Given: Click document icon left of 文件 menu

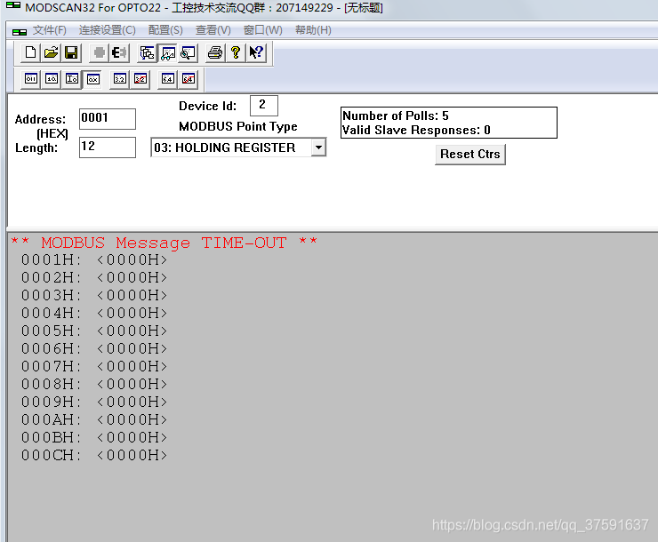Looking at the screenshot, I should pos(20,31).
